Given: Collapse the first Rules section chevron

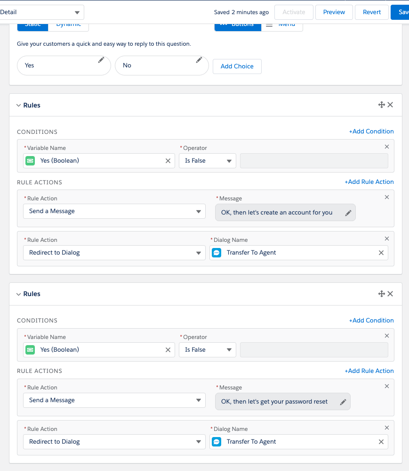Looking at the screenshot, I should [x=19, y=105].
